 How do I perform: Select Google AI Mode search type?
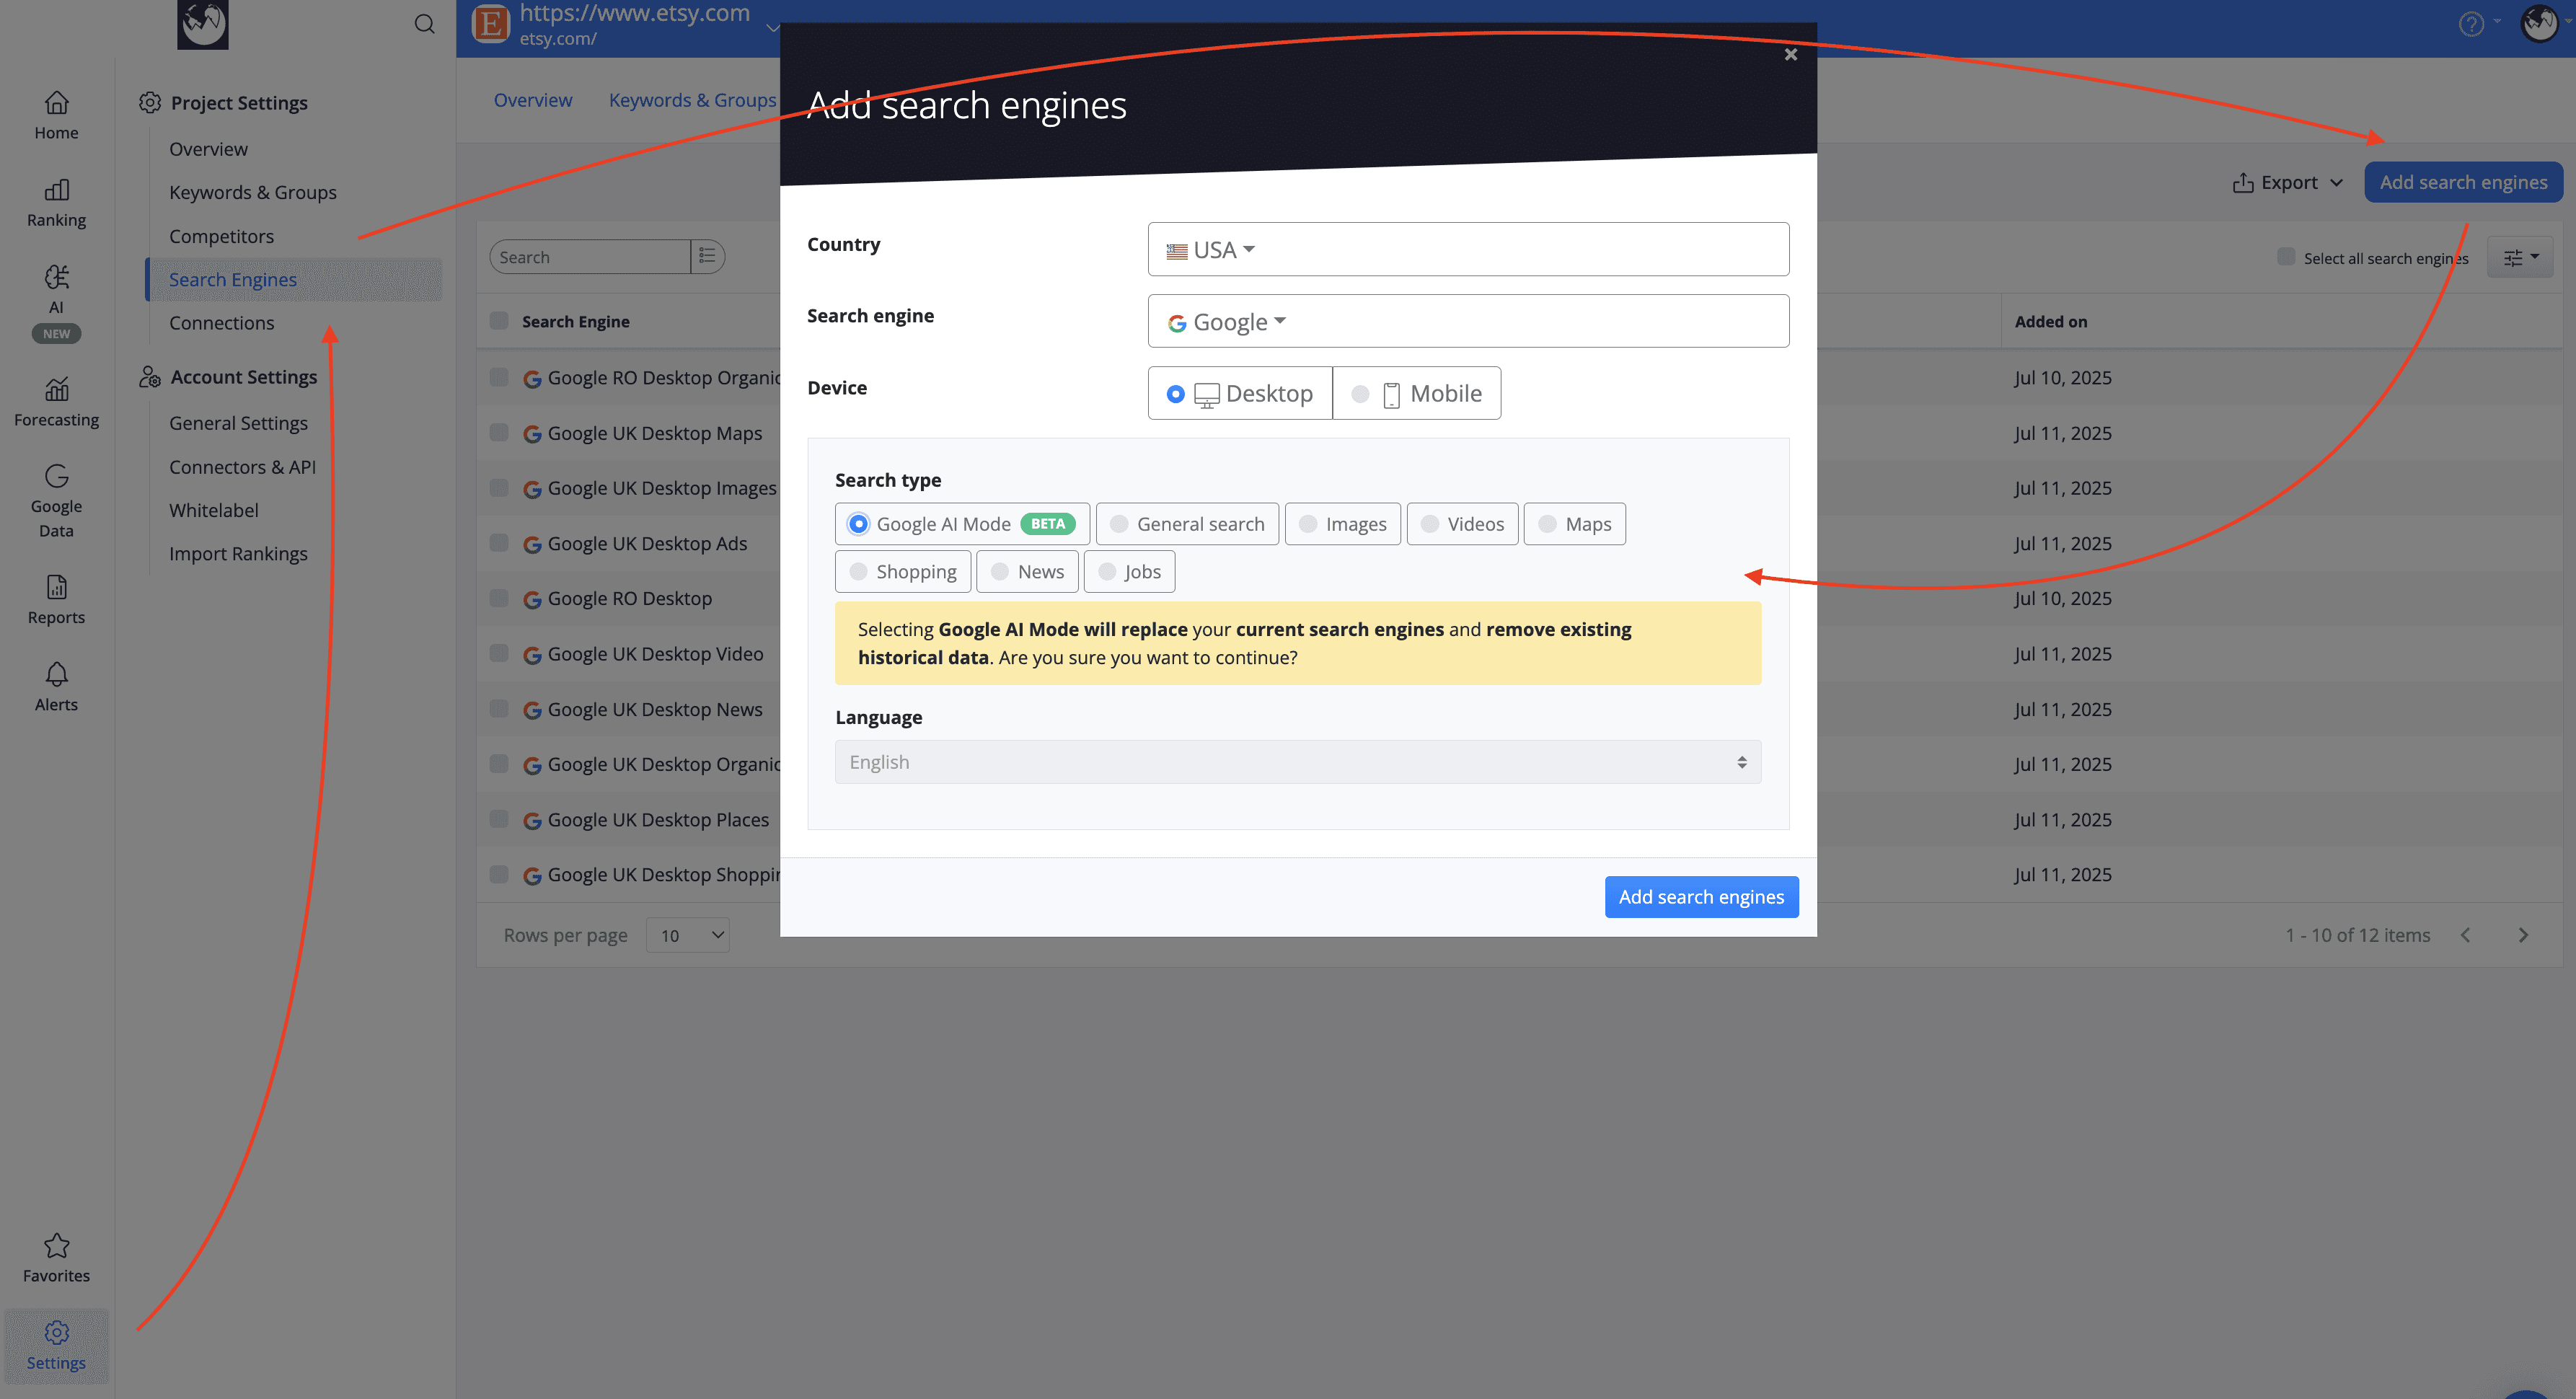point(962,524)
